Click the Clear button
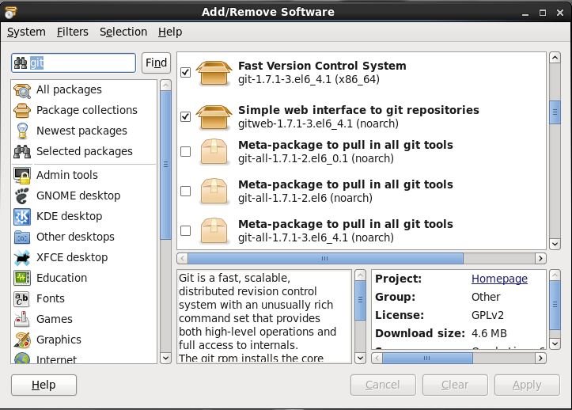Screen dimensions: 572x410 [455, 385]
